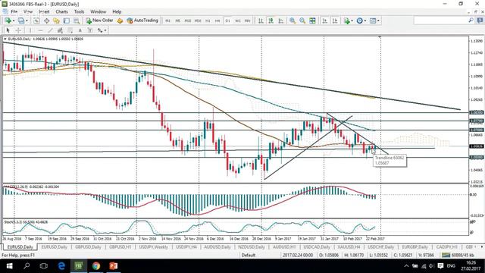Select the text tool (A)
This screenshot has height=273, width=485.
[x=80, y=30]
